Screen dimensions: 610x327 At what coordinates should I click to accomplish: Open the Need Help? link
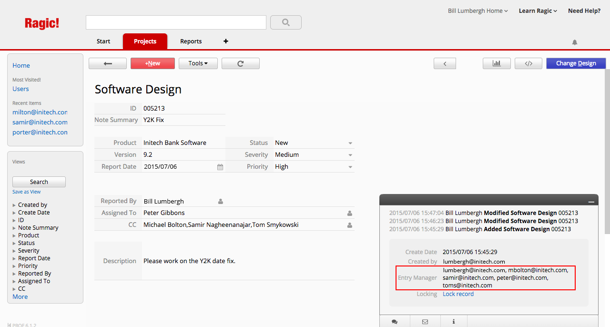coord(584,11)
